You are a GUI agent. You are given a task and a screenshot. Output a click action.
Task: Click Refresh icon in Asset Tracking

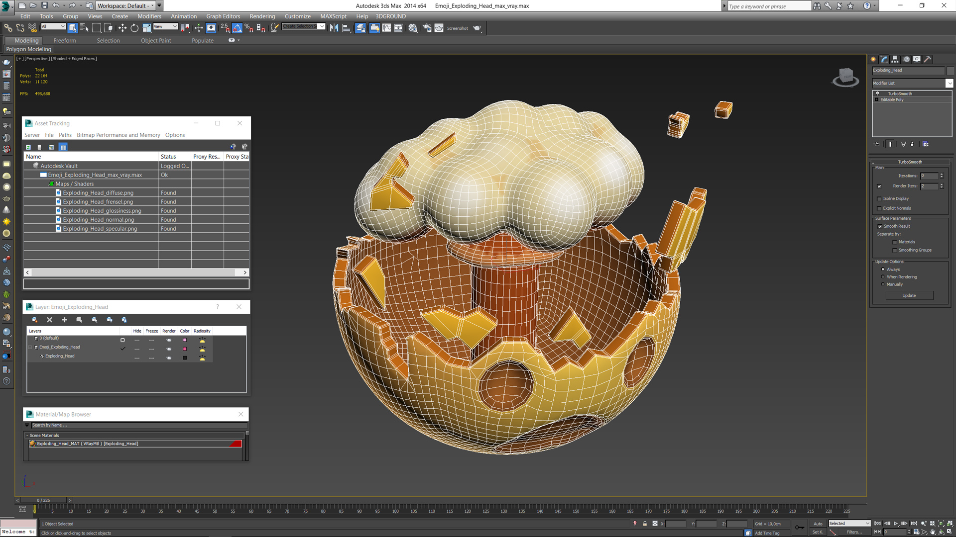tap(28, 147)
